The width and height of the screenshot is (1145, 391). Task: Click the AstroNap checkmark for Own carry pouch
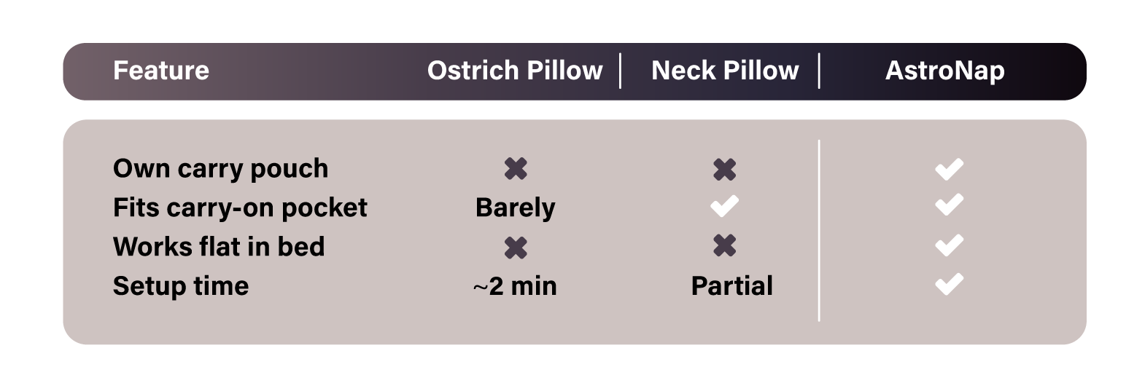[x=950, y=169]
